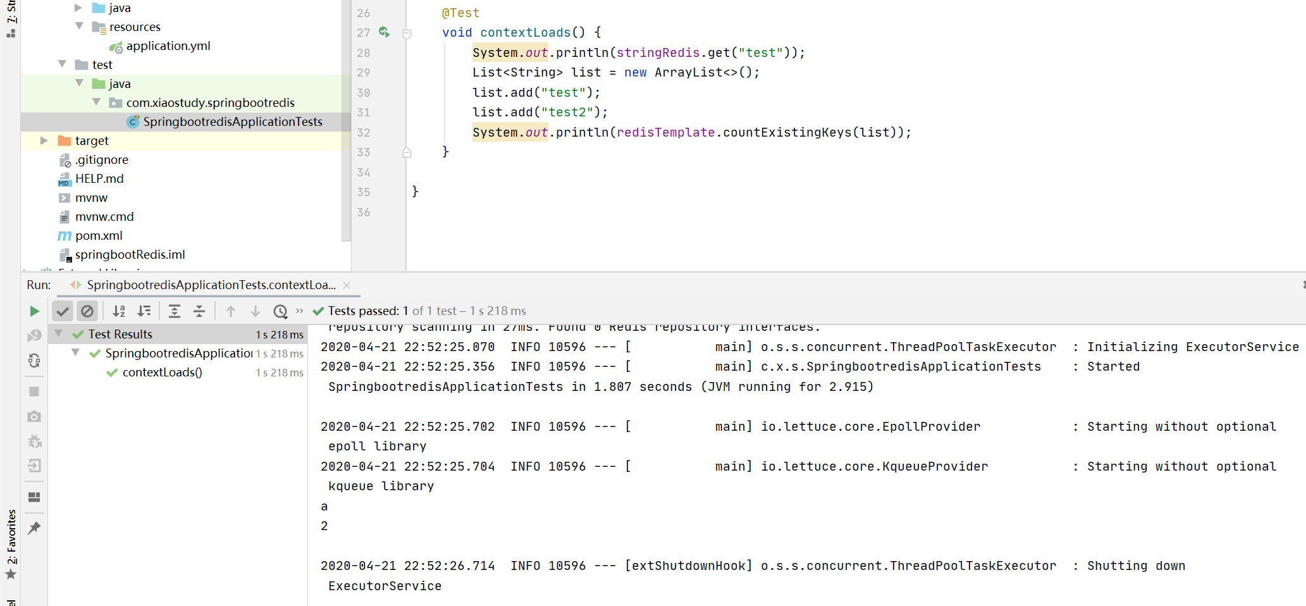Expand the target folder

coord(44,140)
